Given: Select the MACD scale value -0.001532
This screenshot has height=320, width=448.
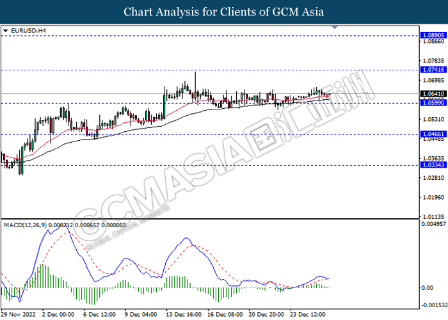Looking at the screenshot, I should click(x=435, y=305).
